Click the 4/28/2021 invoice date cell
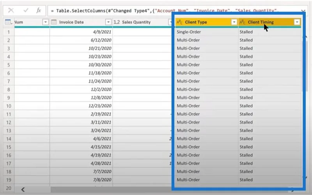 click(x=81, y=164)
